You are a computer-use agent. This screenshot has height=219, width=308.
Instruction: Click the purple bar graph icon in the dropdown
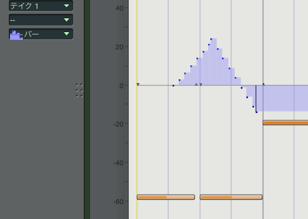(x=16, y=35)
